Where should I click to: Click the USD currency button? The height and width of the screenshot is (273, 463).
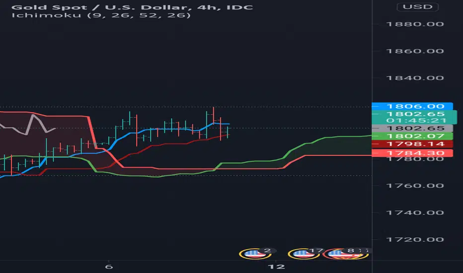pyautogui.click(x=417, y=7)
